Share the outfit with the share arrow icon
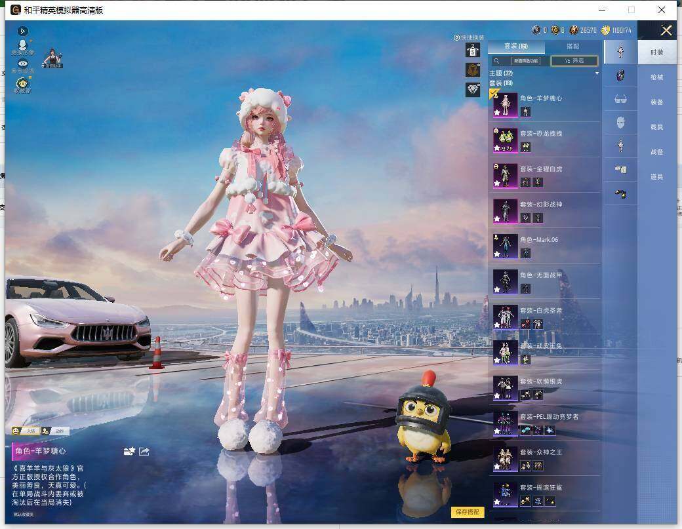The image size is (682, 529). coord(144,452)
